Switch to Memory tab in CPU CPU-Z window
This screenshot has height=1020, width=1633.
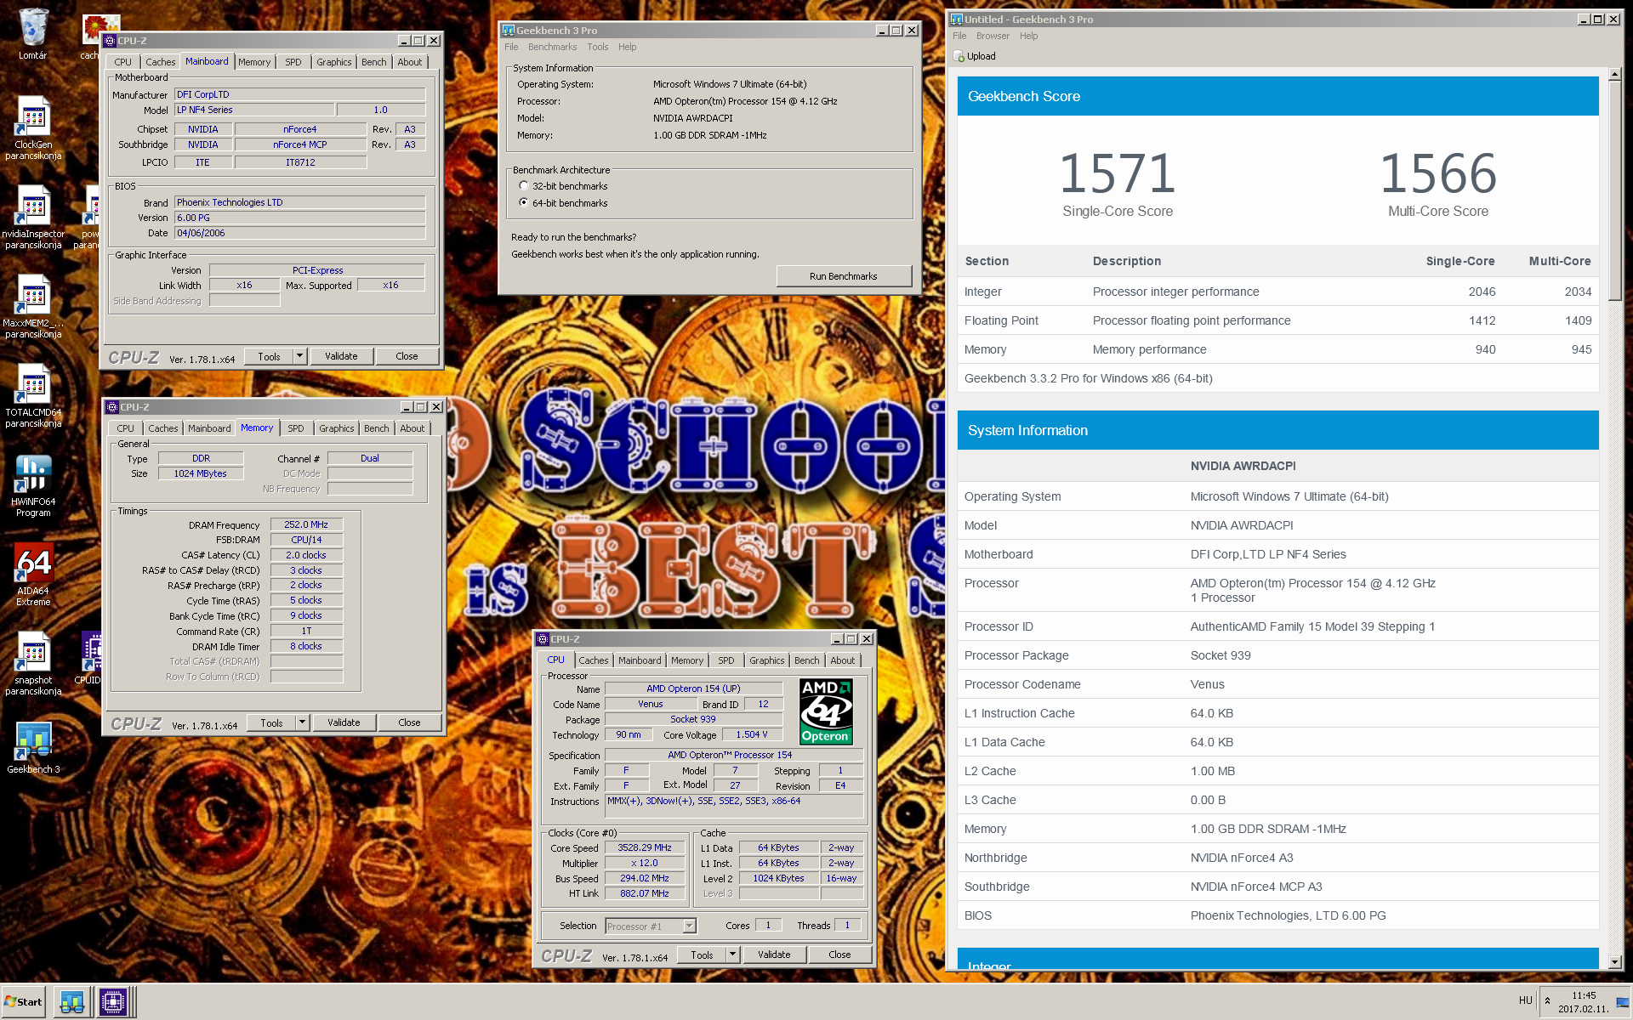pyautogui.click(x=687, y=660)
